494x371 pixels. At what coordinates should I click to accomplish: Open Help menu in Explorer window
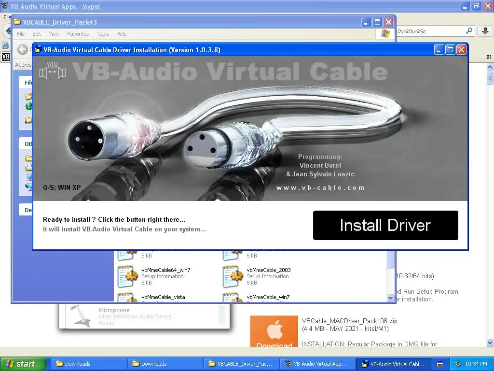coord(121,34)
